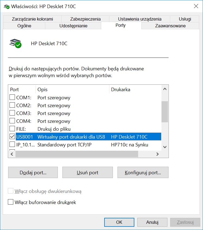Enable the FILE: port checkbox
This screenshot has height=230, width=203.
coord(12,129)
